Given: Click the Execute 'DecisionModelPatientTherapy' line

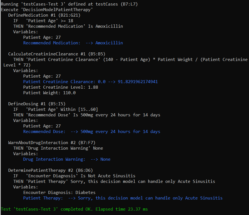Looking at the screenshot, I should (47, 10).
